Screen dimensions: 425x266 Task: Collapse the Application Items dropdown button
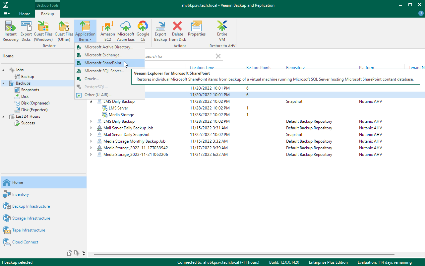click(85, 31)
